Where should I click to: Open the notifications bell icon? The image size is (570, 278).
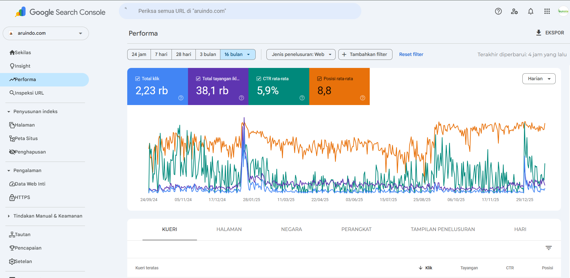pyautogui.click(x=530, y=11)
